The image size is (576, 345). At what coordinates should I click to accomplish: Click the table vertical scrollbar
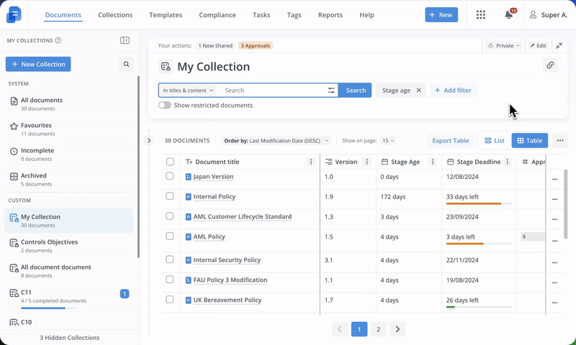(x=566, y=206)
